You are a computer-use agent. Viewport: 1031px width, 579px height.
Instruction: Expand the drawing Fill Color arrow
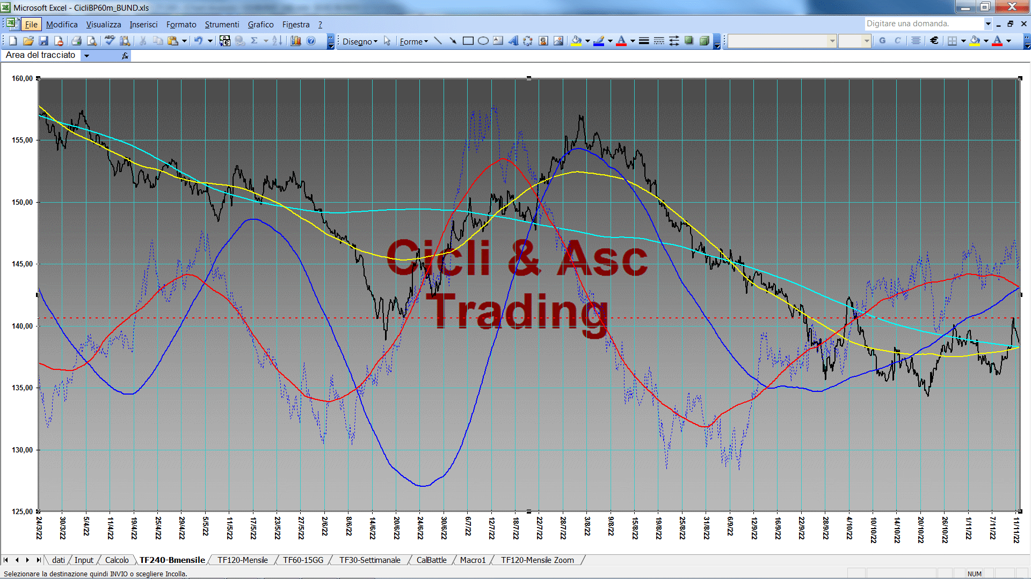click(x=587, y=41)
